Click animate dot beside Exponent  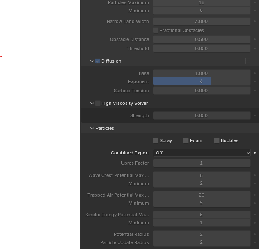[255, 81]
